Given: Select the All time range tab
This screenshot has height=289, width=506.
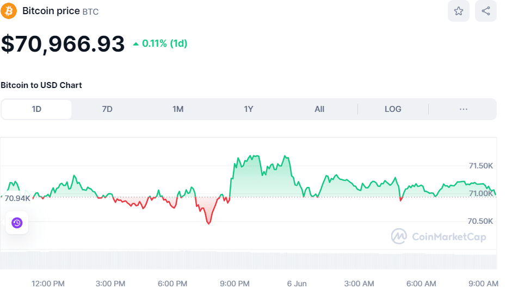Looking at the screenshot, I should click(x=319, y=109).
